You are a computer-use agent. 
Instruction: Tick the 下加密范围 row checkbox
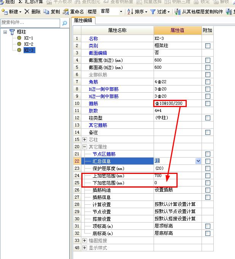(x=208, y=183)
